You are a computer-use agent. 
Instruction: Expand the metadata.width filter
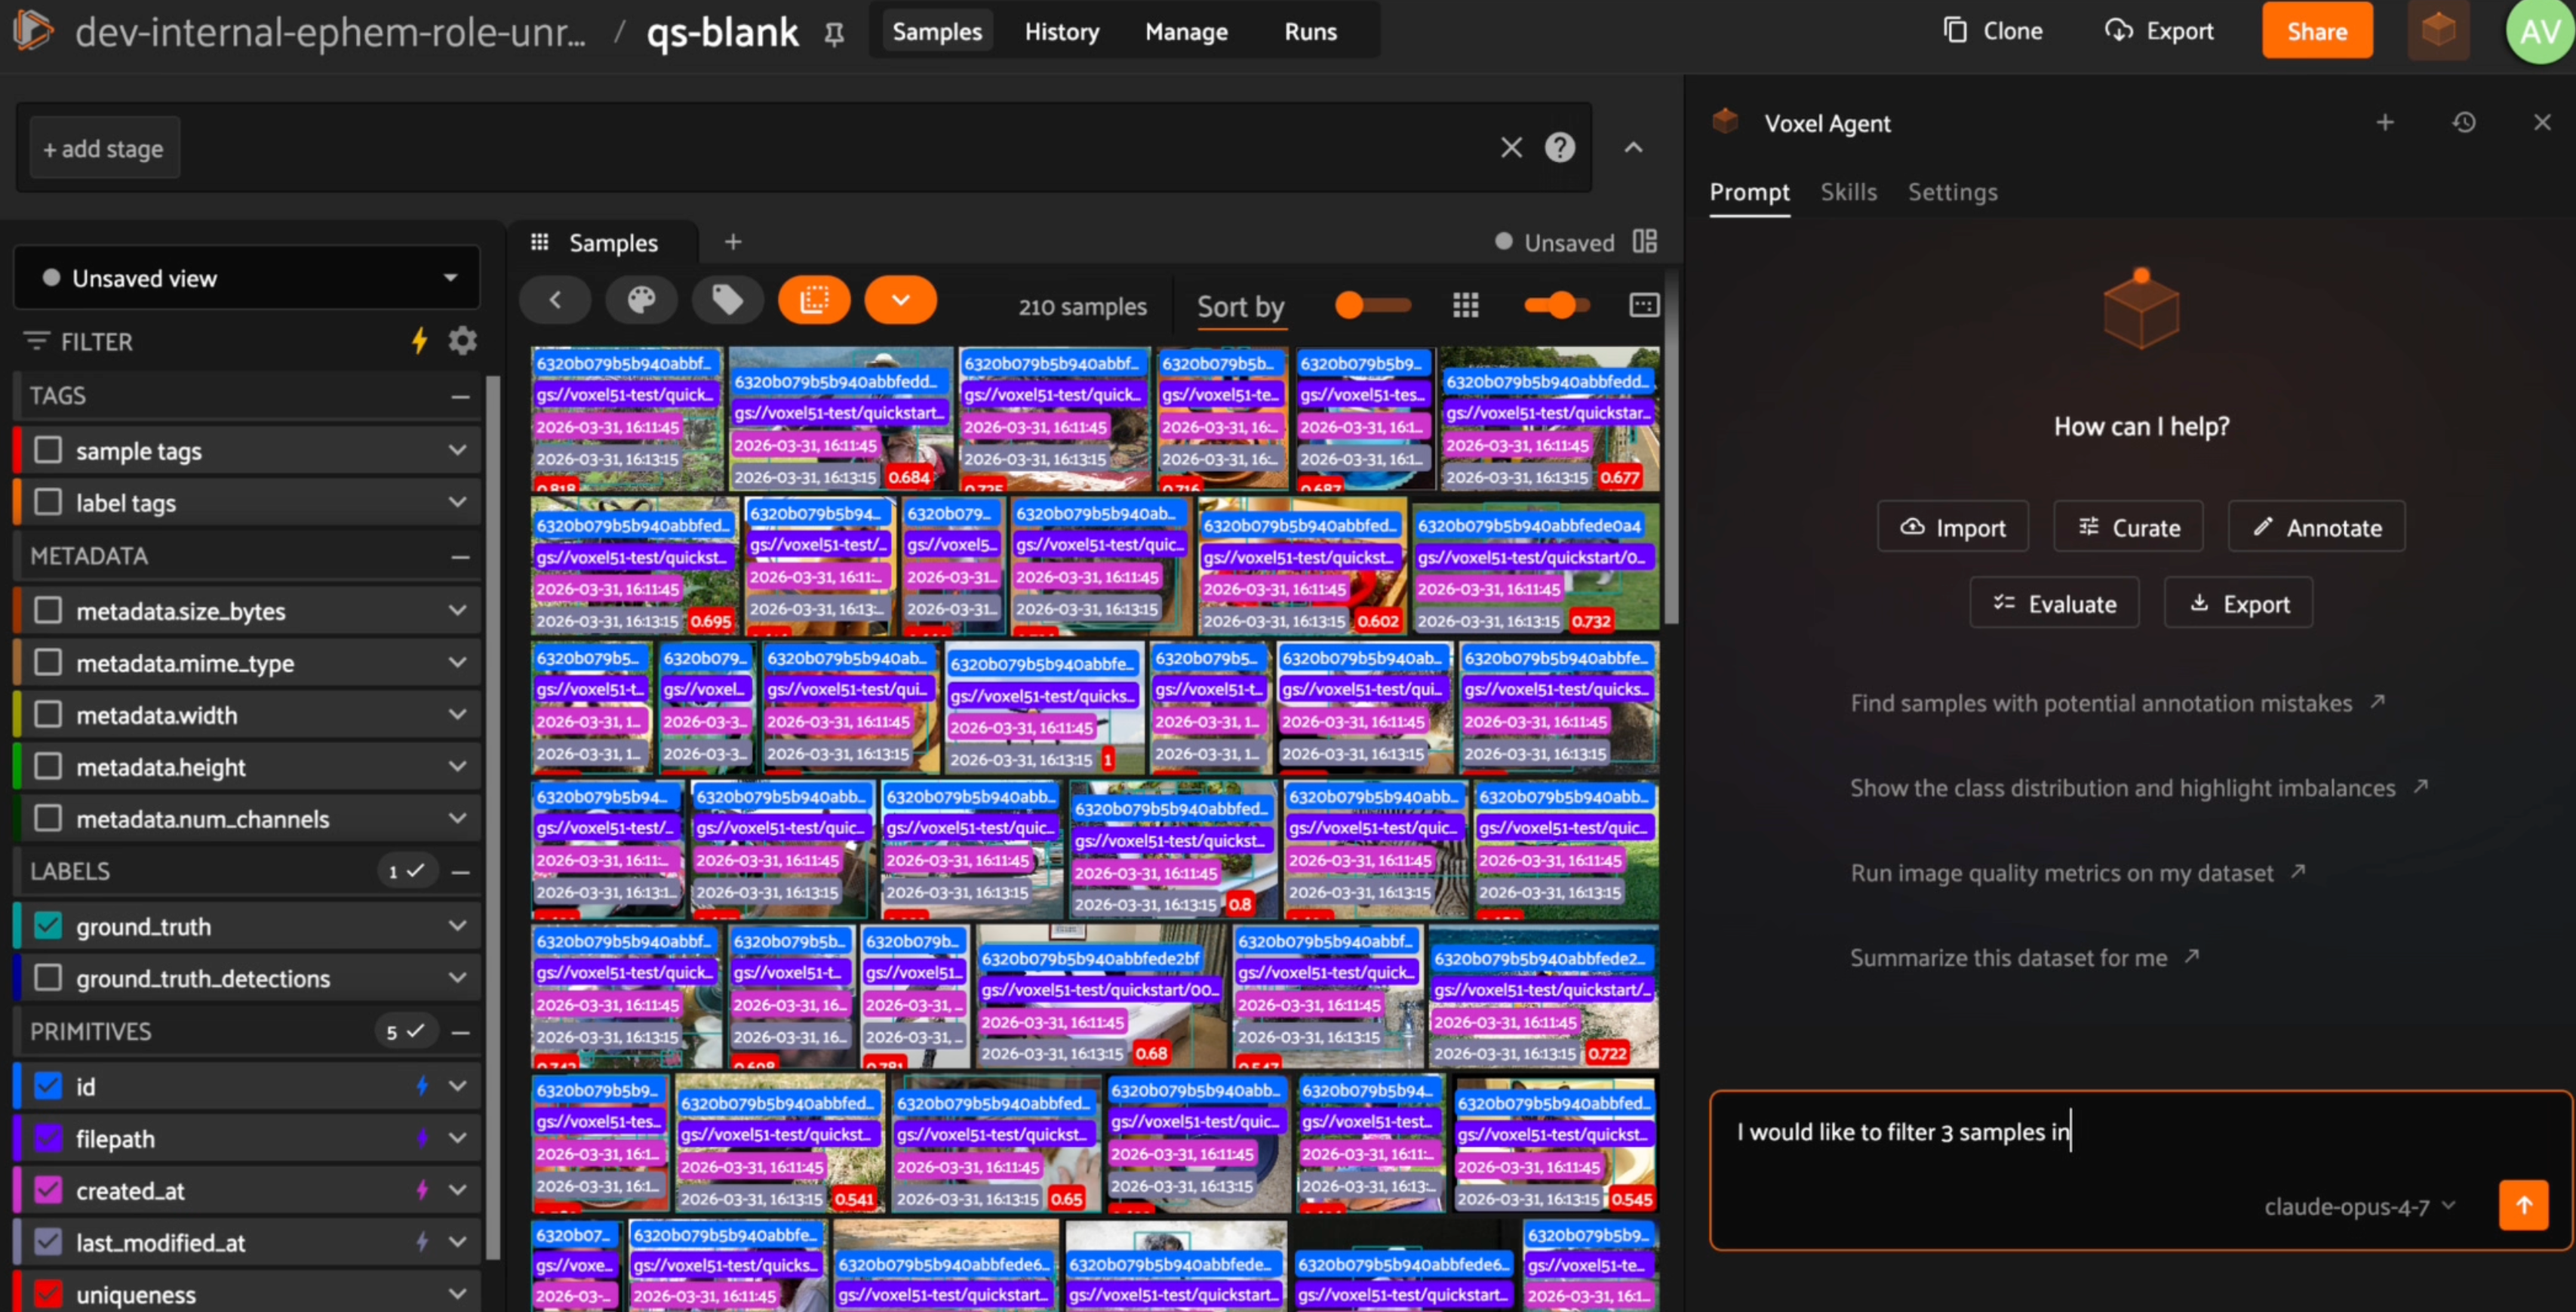pos(458,715)
